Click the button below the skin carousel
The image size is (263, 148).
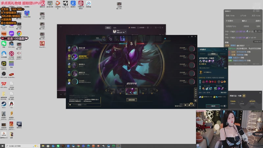click(132, 100)
